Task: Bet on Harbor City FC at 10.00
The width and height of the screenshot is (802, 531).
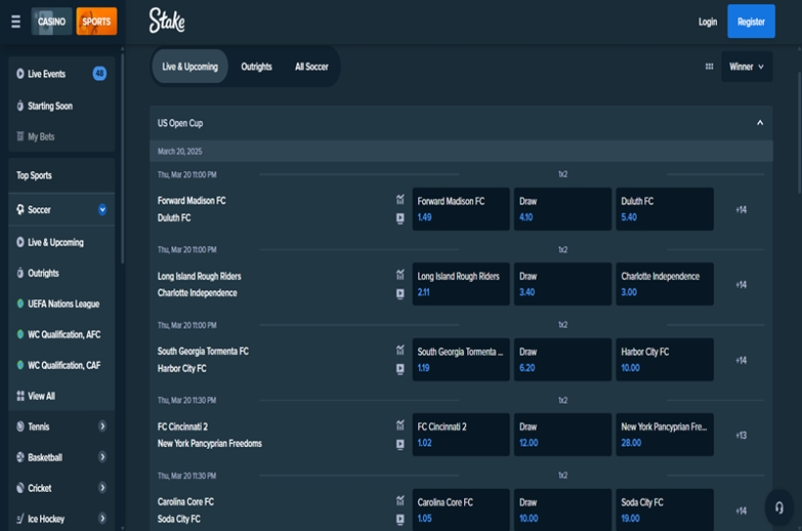Action: tap(664, 360)
